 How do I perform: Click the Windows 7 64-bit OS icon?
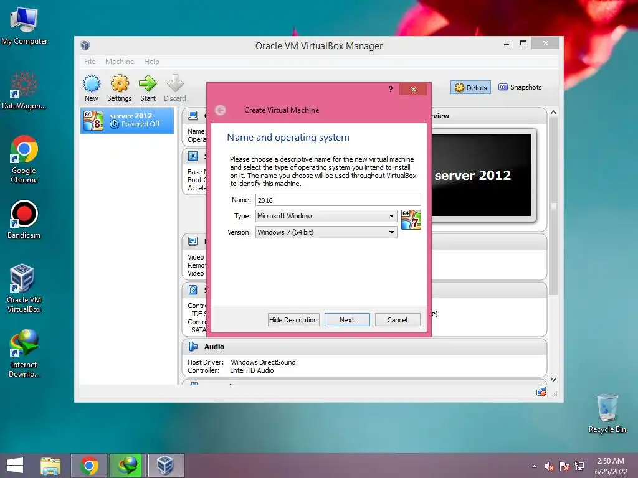pos(411,220)
